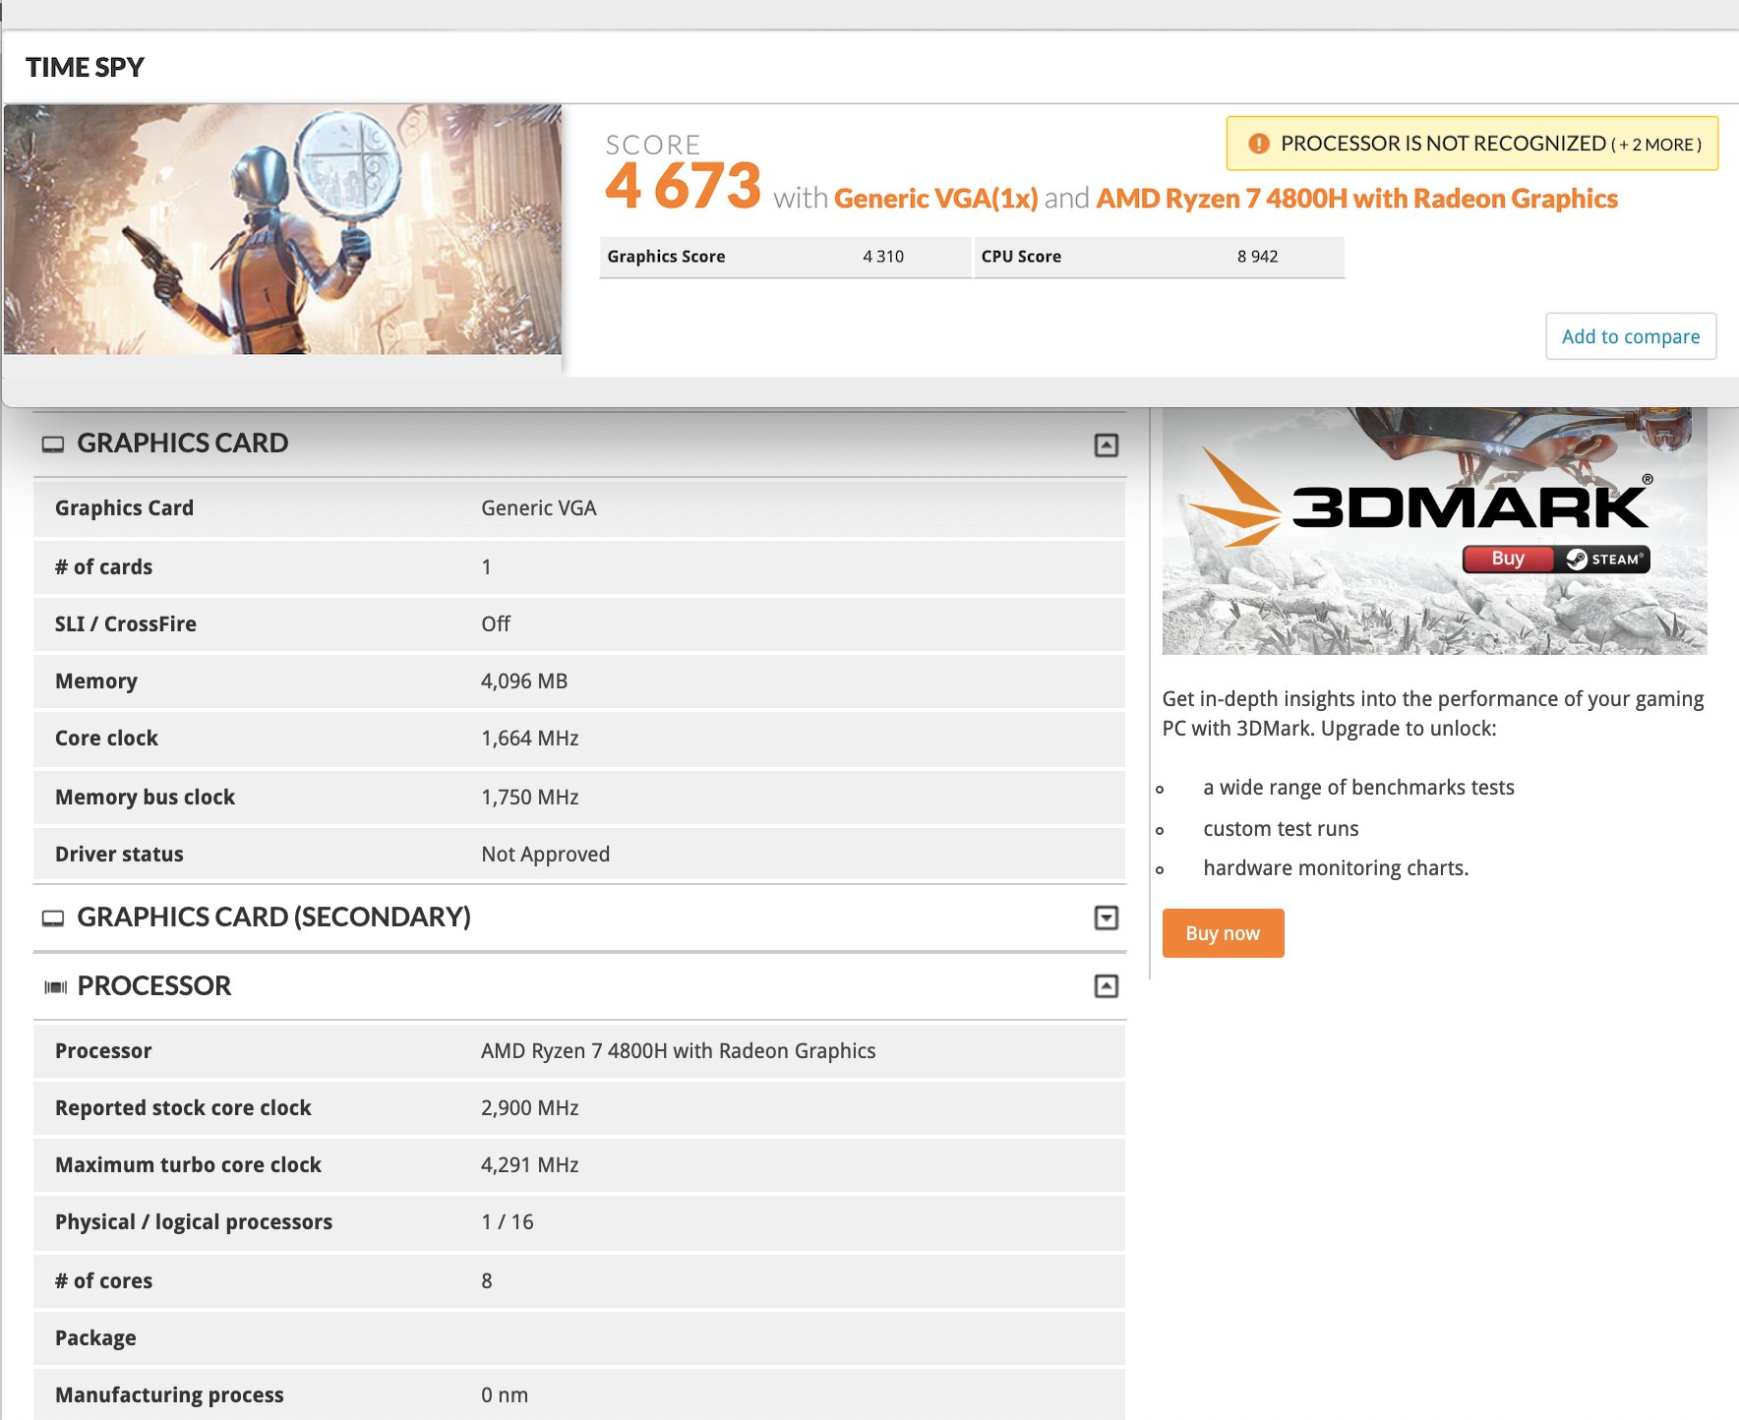The width and height of the screenshot is (1739, 1420).
Task: Click the red Buy button on 3DMark banner
Action: pos(1508,559)
